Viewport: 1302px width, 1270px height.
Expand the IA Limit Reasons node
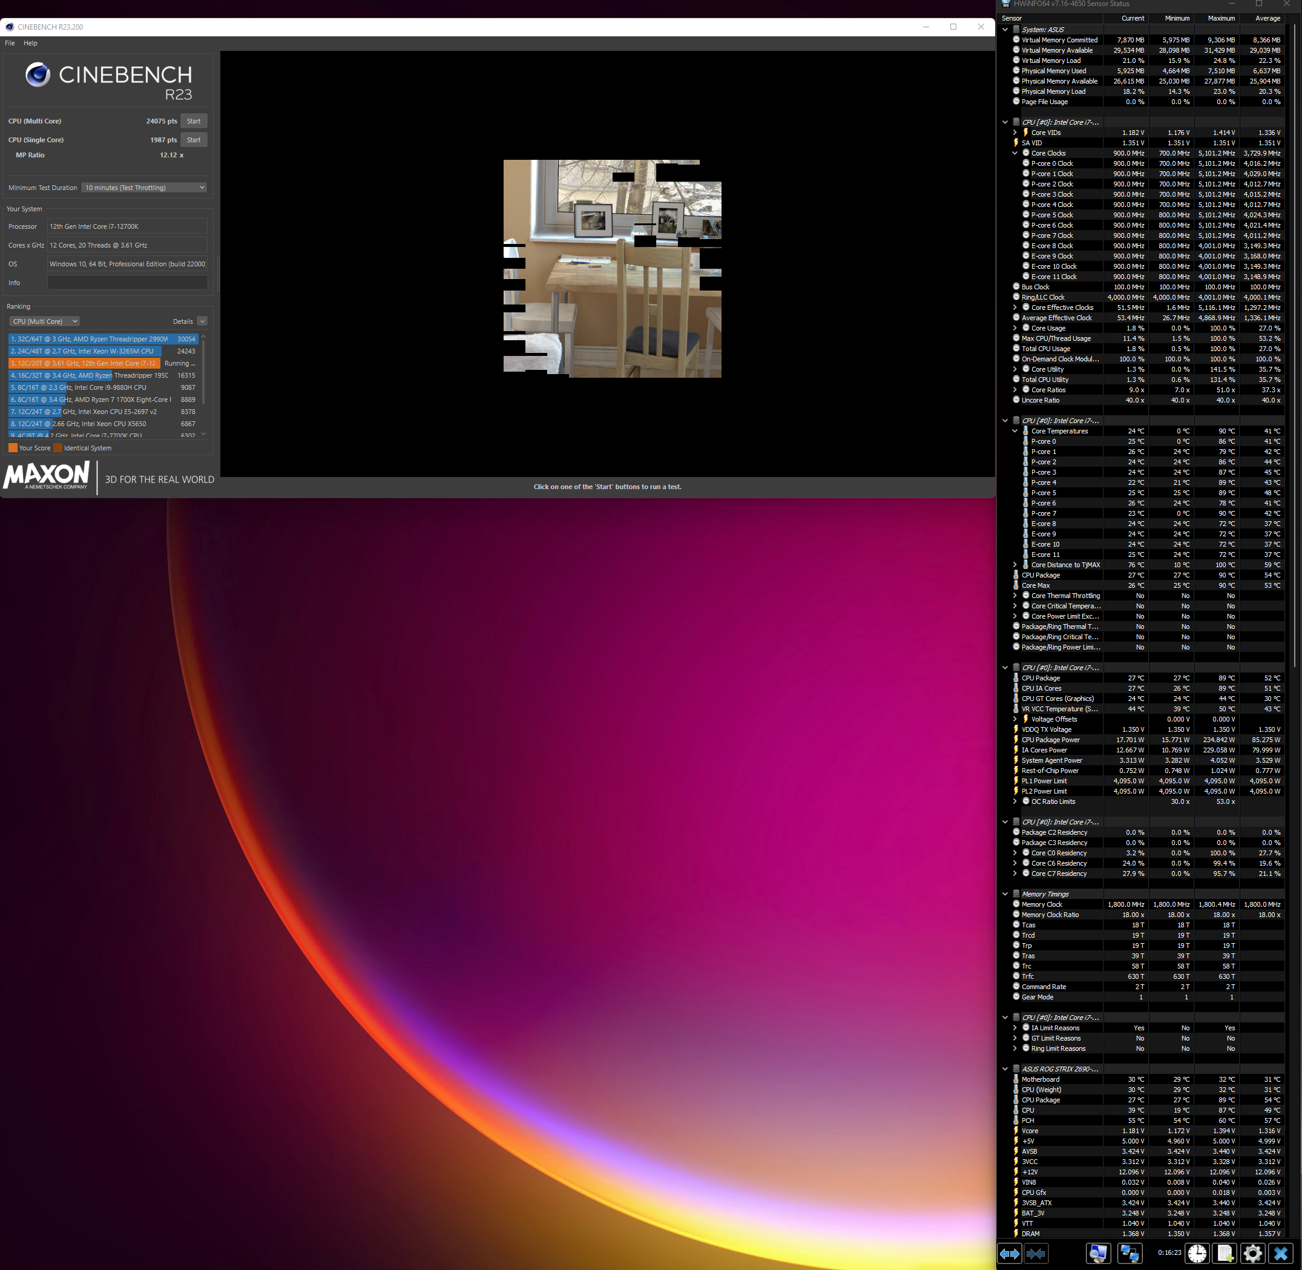[x=1015, y=1027]
